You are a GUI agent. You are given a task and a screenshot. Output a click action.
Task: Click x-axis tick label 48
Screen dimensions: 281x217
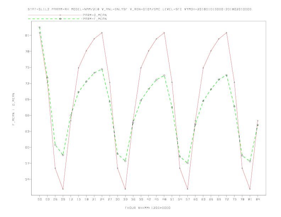pos(164,199)
